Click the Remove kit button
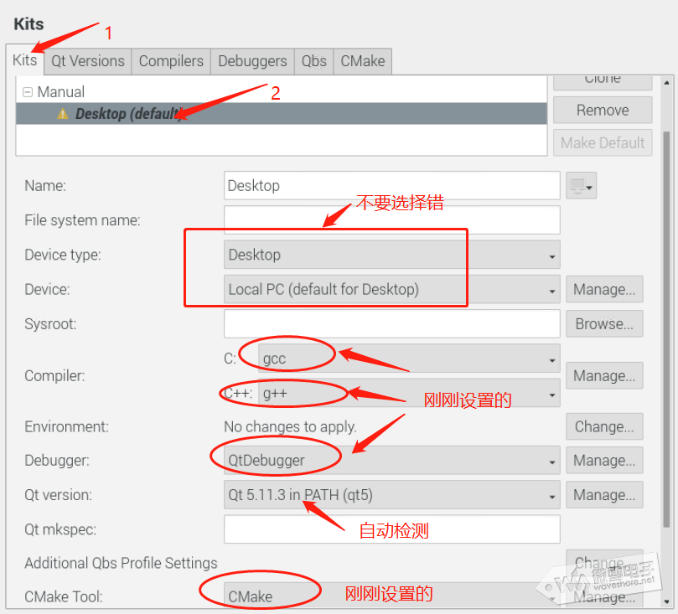The height and width of the screenshot is (614, 678). (x=602, y=111)
